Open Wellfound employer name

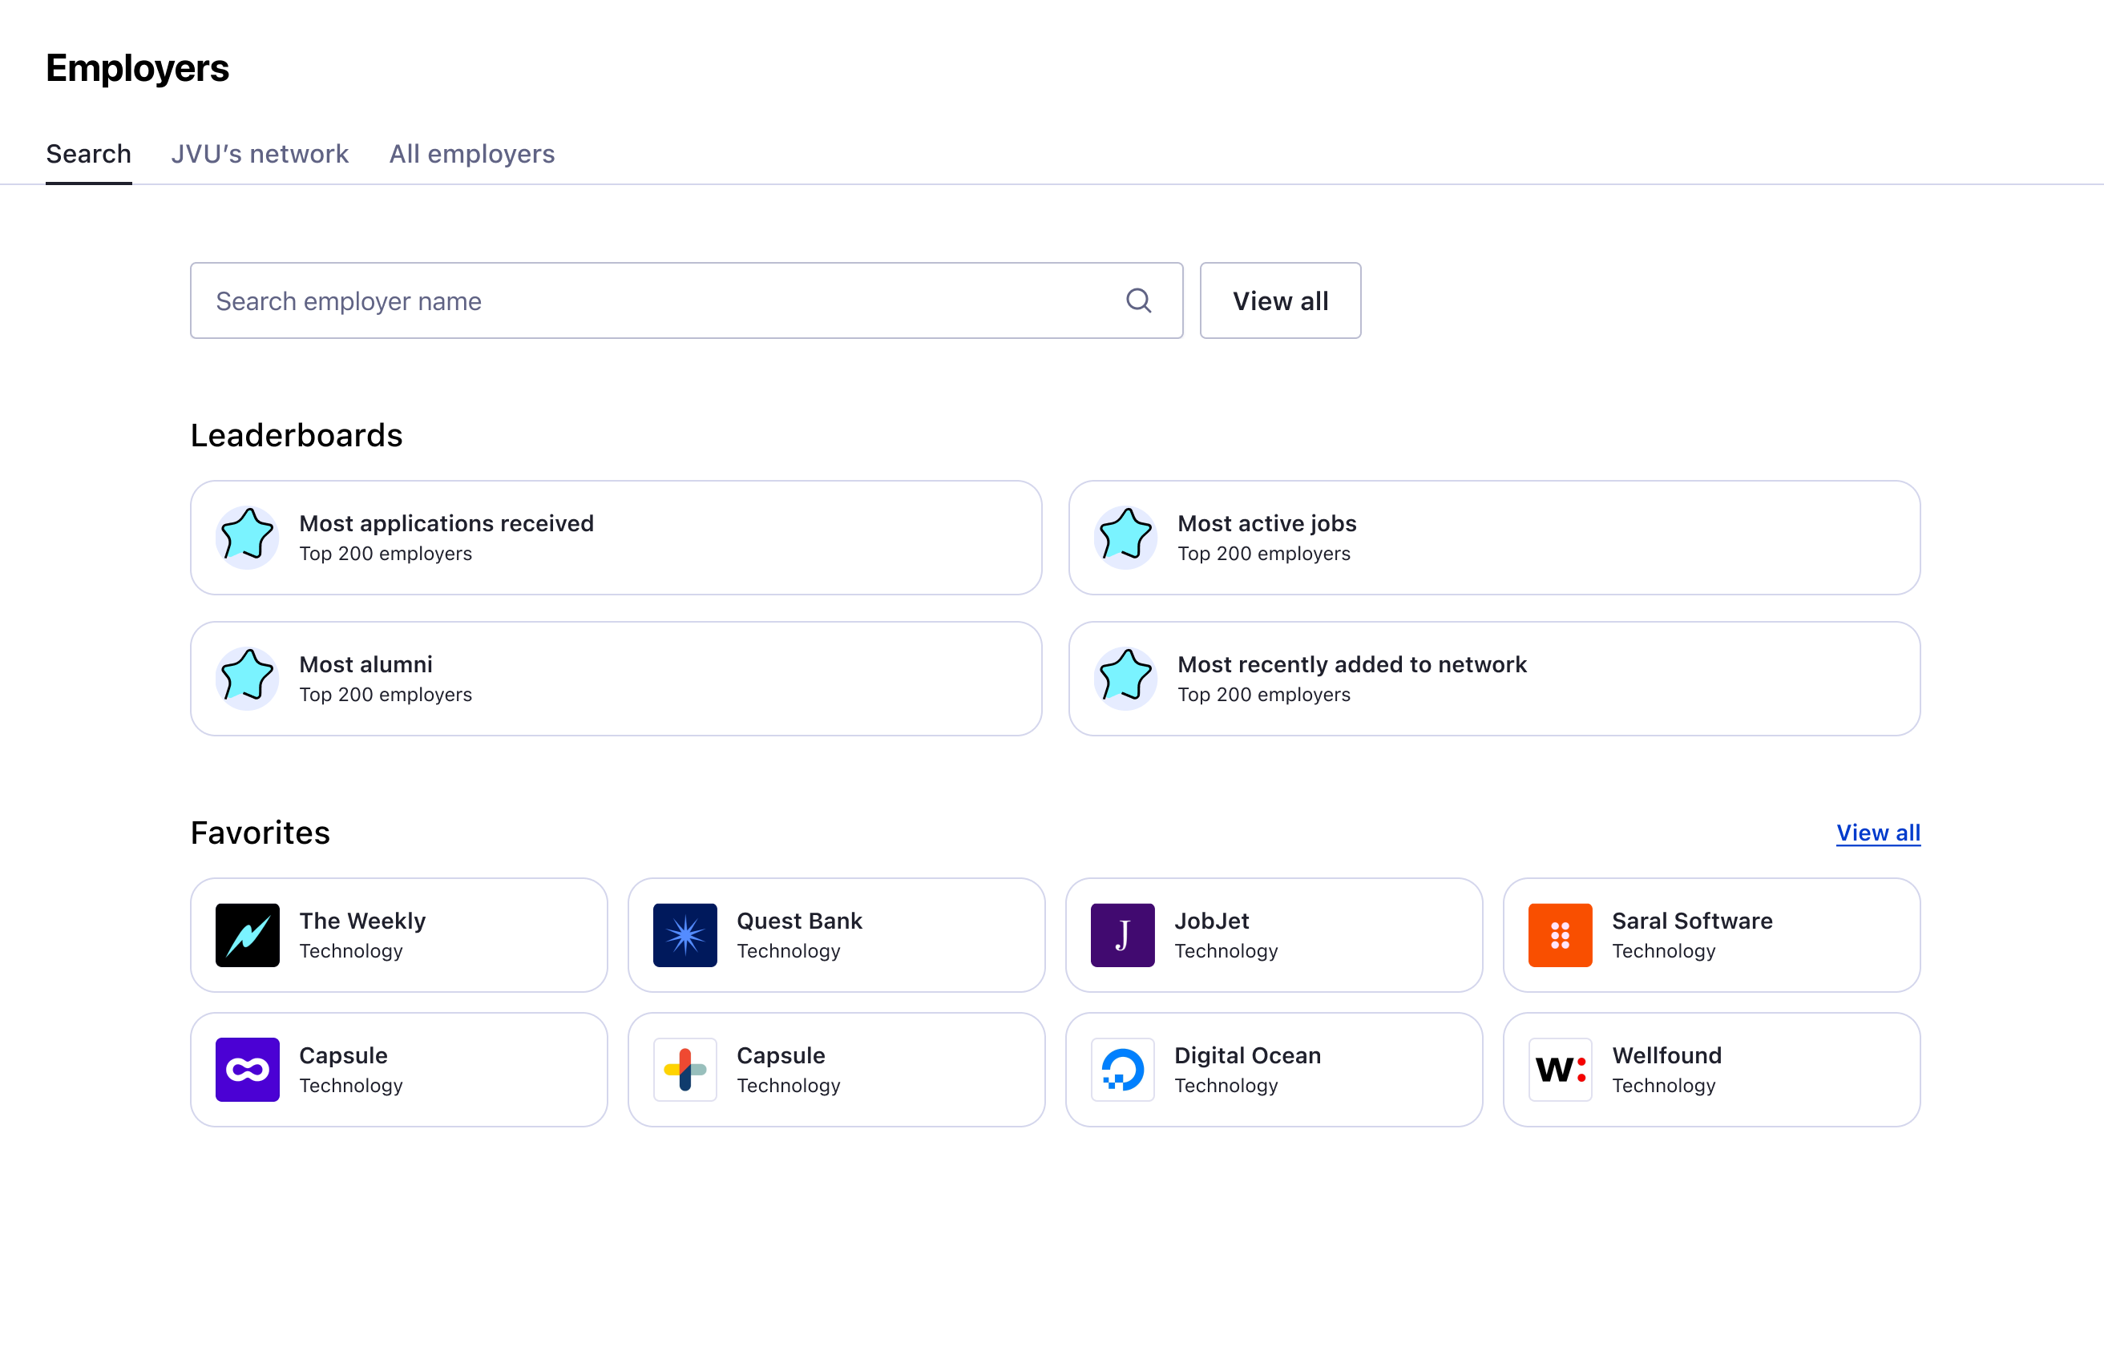click(x=1666, y=1055)
